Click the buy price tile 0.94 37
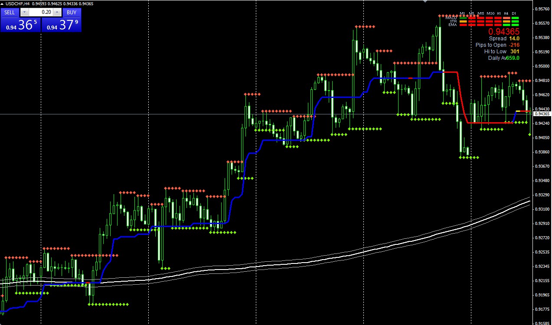This screenshot has height=325, width=552. (x=61, y=25)
